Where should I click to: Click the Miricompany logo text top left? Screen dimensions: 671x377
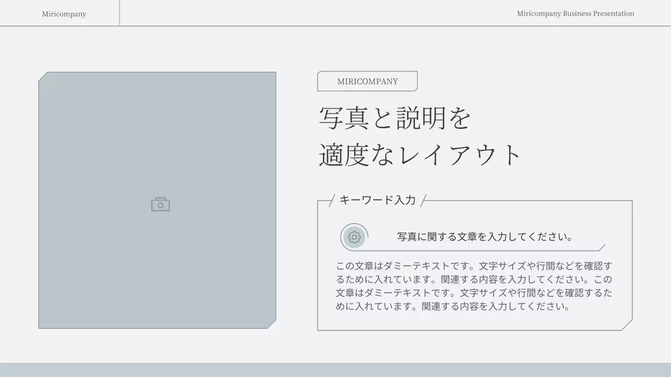(64, 14)
